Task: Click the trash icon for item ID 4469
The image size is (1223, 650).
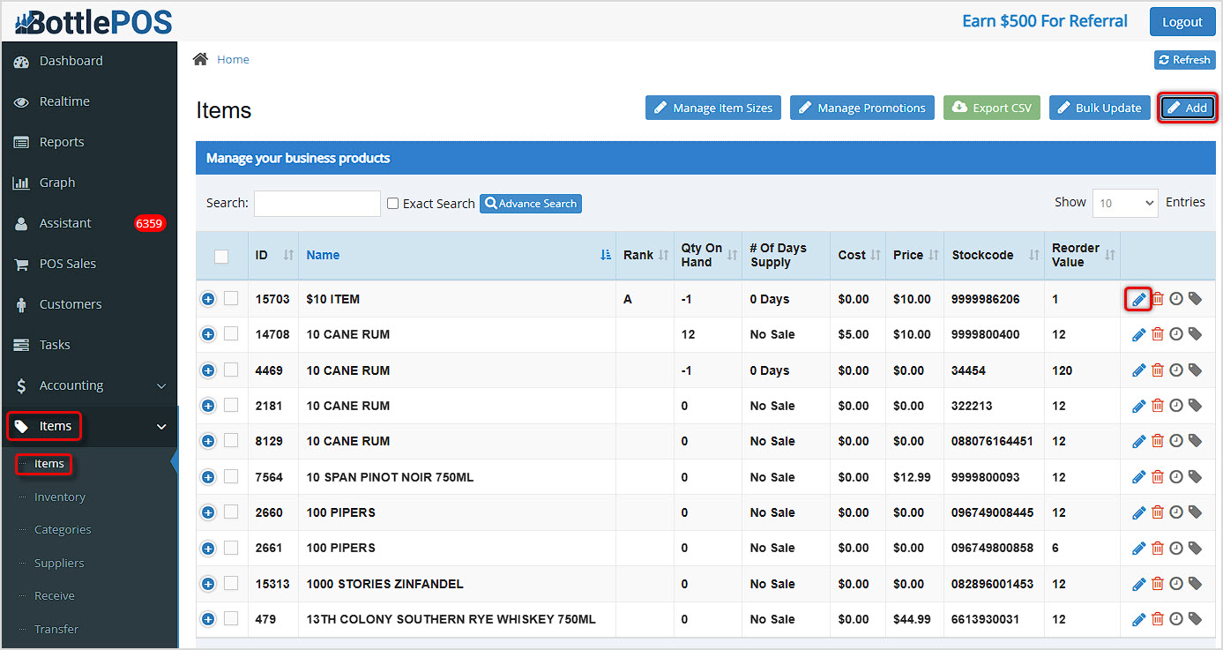Action: click(x=1157, y=370)
